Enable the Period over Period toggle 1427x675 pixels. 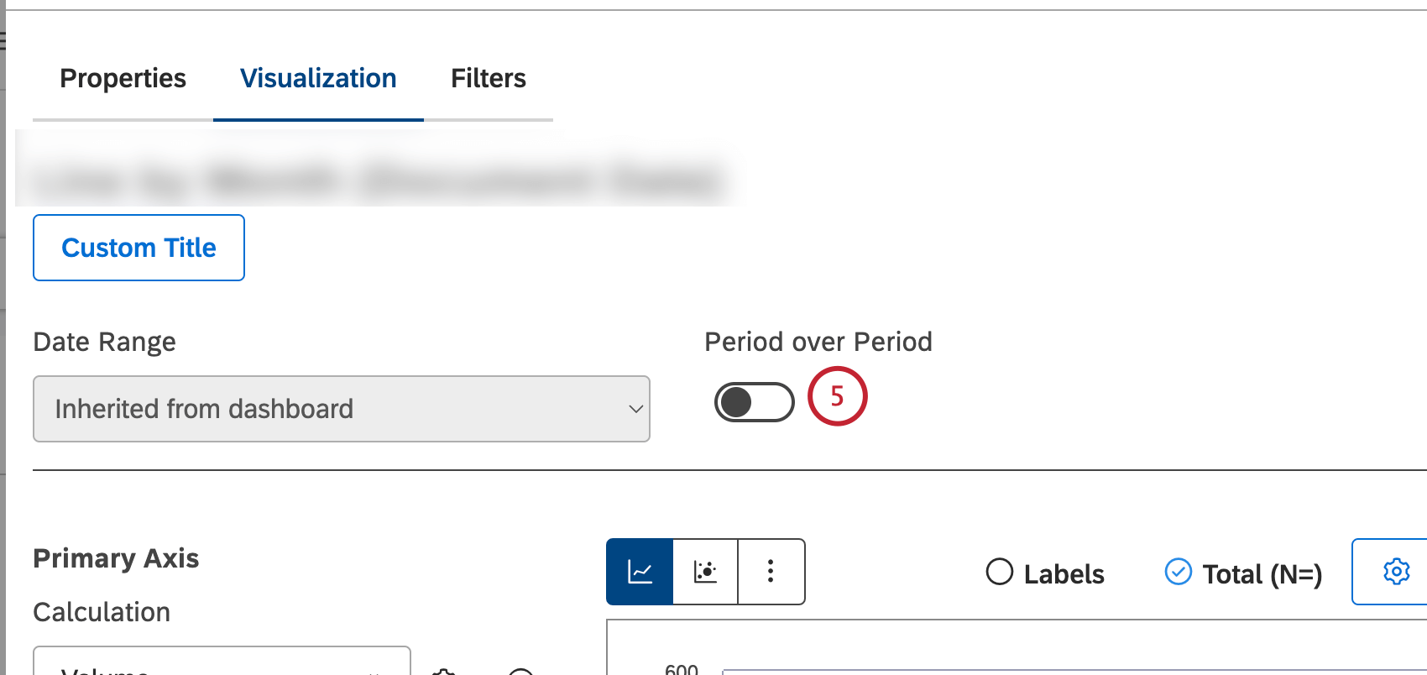tap(754, 401)
